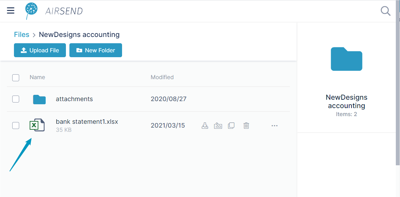Click the New Folder button
The image size is (400, 197).
tap(96, 50)
